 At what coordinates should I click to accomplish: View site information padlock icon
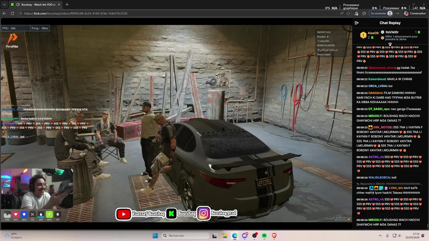click(x=21, y=13)
